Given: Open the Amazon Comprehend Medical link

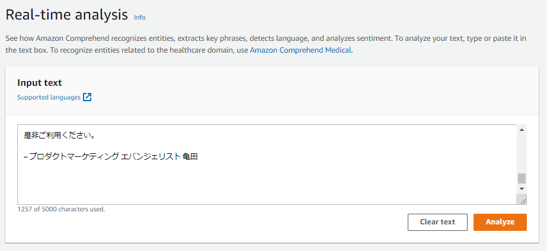Looking at the screenshot, I should point(300,50).
